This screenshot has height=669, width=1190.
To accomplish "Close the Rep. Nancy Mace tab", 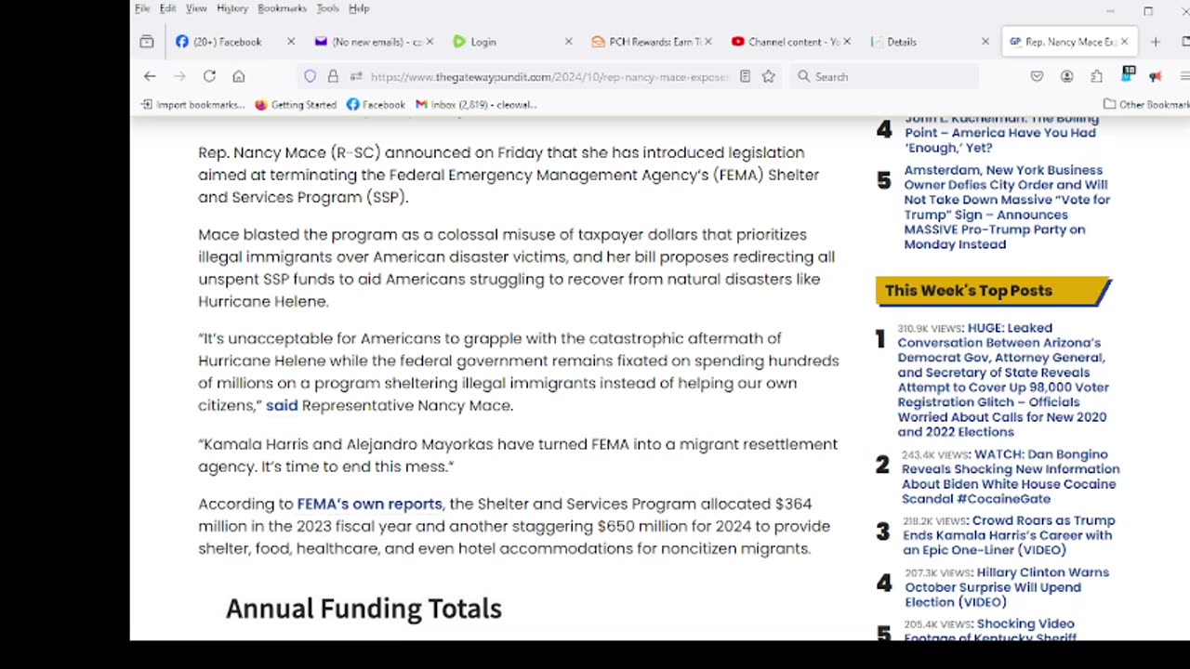I will (x=1124, y=42).
